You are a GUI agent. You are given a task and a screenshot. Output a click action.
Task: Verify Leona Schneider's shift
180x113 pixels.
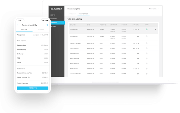(x=147, y=74)
